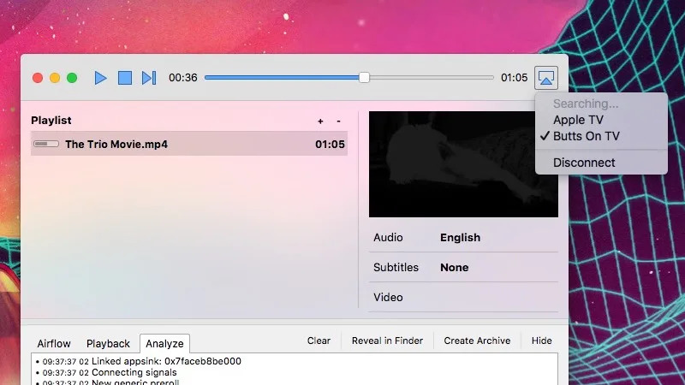Choose Butts On TV device

(x=587, y=136)
